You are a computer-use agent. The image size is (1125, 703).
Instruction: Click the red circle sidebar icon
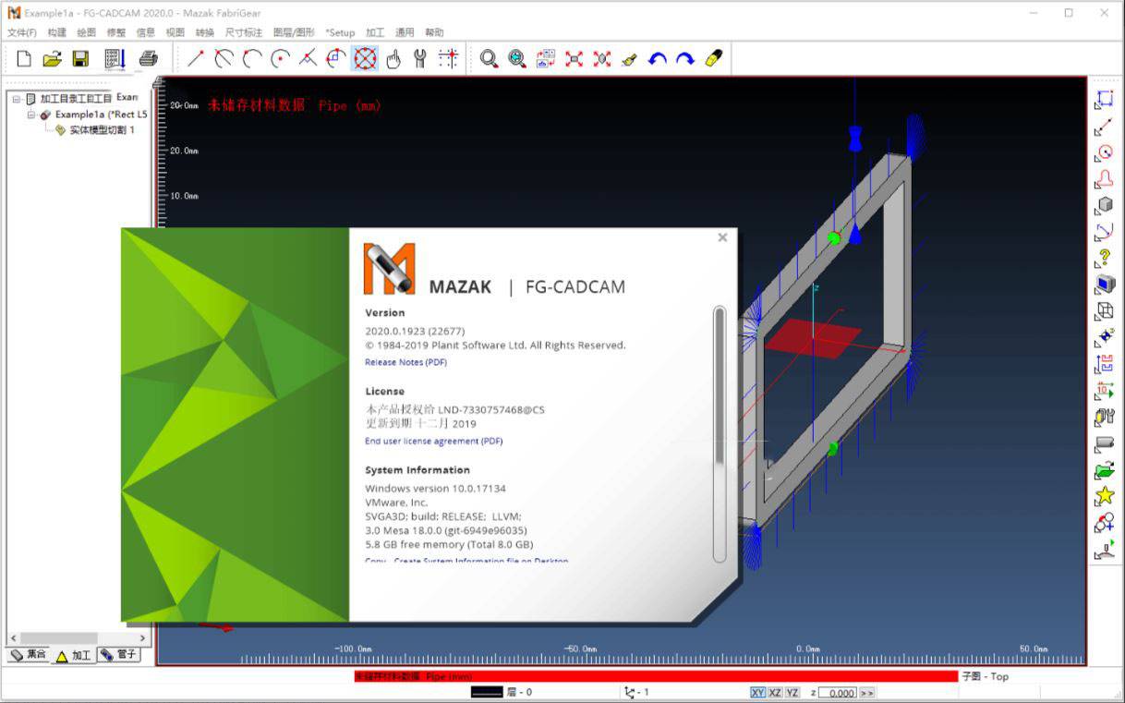[x=1104, y=152]
